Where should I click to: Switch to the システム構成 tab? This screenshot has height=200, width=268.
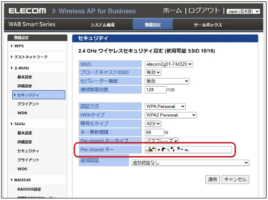click(102, 25)
